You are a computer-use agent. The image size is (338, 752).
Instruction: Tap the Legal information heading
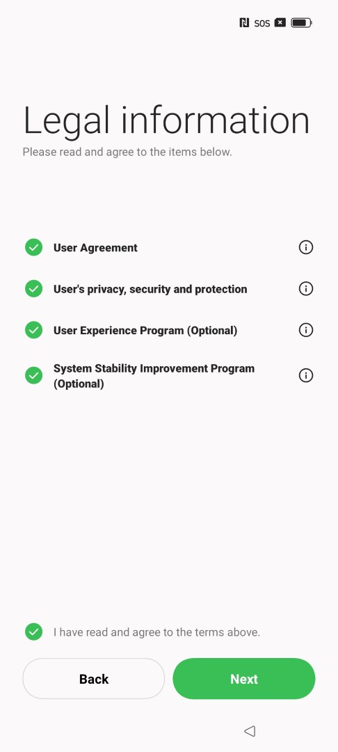166,121
